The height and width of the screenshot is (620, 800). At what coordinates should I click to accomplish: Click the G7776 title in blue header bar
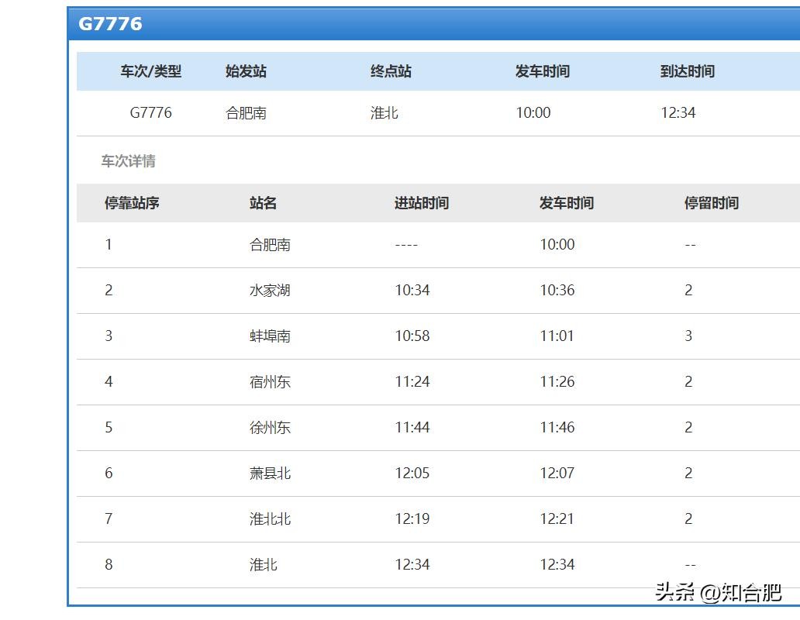pyautogui.click(x=110, y=23)
